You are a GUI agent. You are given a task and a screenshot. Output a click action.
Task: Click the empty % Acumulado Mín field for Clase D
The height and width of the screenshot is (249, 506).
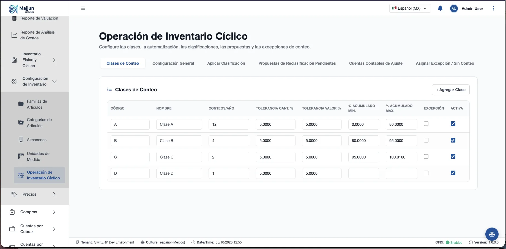coord(363,173)
